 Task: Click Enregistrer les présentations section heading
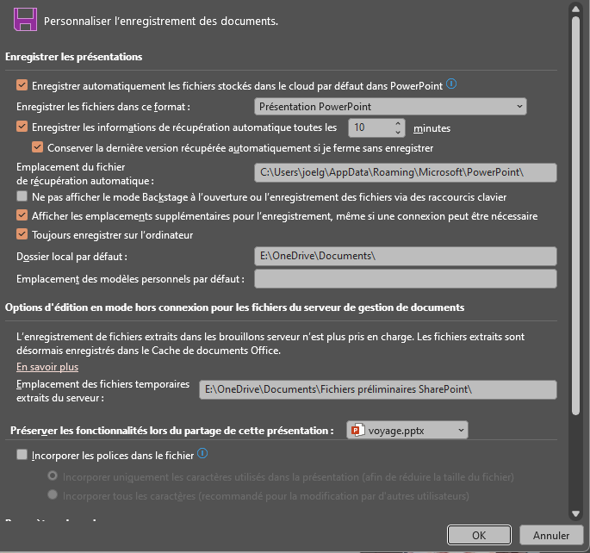74,57
